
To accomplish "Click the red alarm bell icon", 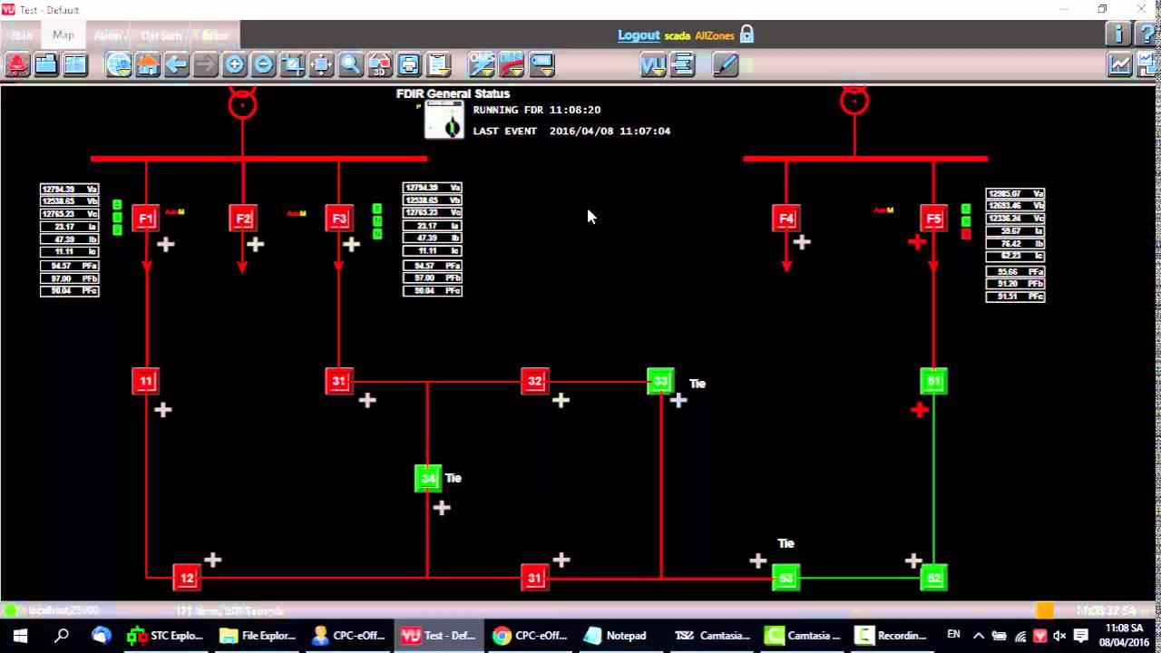I will (x=17, y=64).
